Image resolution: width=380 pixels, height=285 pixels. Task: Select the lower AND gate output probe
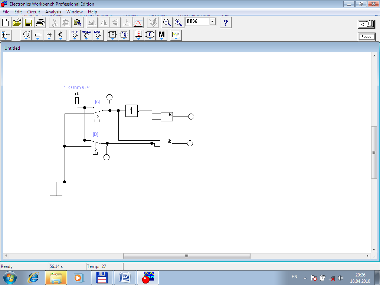pyautogui.click(x=190, y=143)
